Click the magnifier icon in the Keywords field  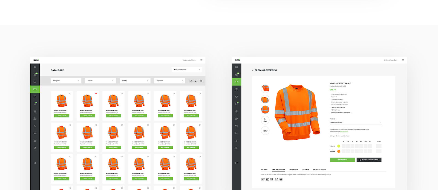pyautogui.click(x=183, y=81)
